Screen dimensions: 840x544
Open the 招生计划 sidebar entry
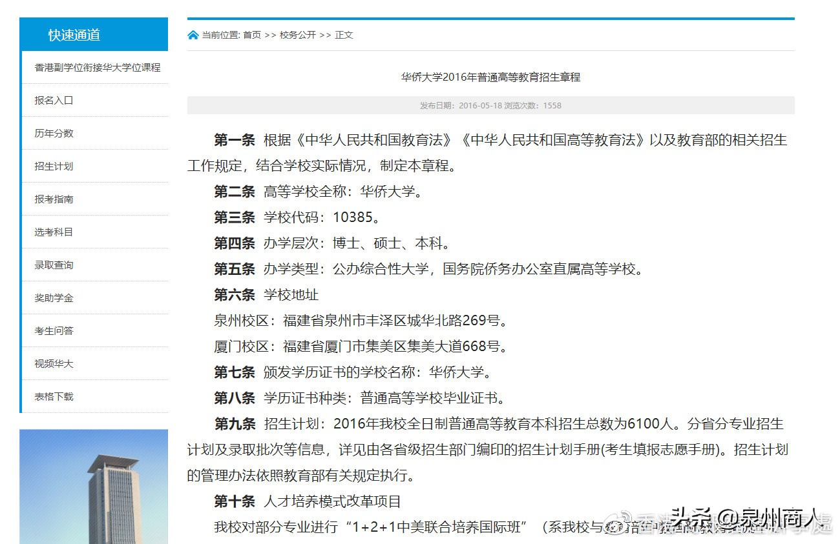point(53,166)
